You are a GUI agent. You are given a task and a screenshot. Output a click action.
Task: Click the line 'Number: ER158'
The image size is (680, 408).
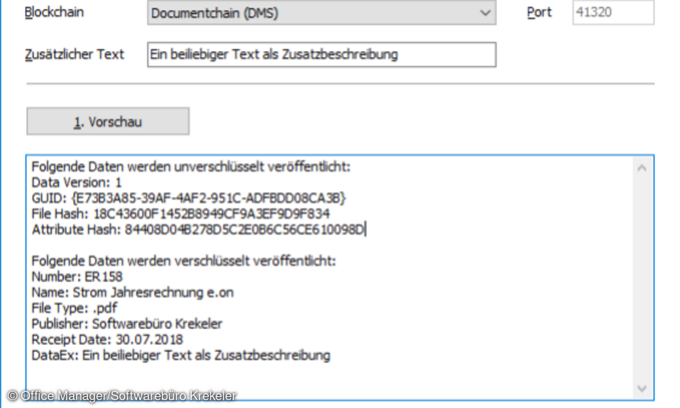pos(76,277)
